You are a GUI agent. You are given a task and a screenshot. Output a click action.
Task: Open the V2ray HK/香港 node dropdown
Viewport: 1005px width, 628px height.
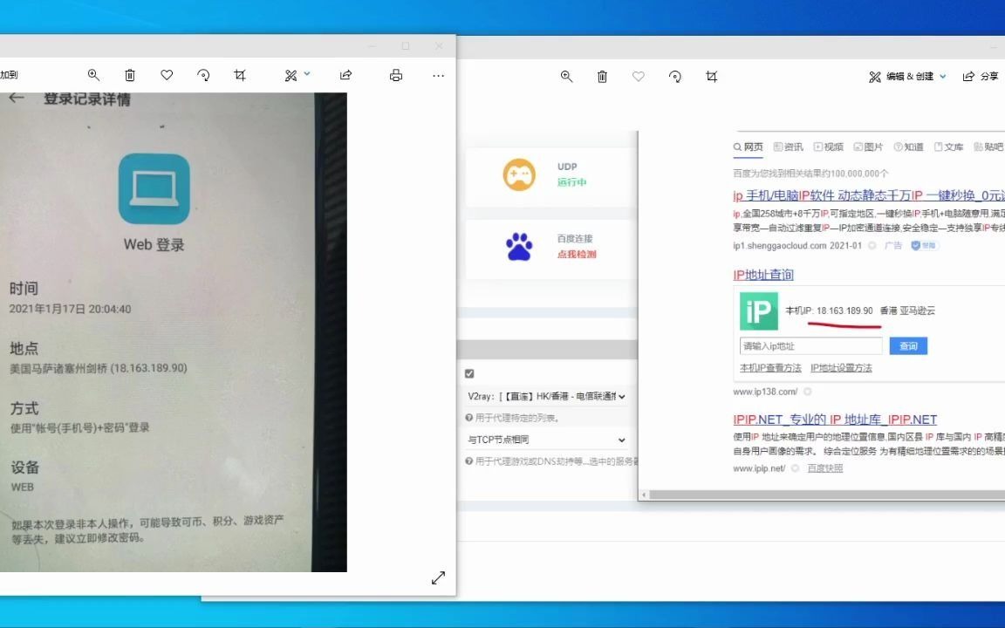(544, 395)
